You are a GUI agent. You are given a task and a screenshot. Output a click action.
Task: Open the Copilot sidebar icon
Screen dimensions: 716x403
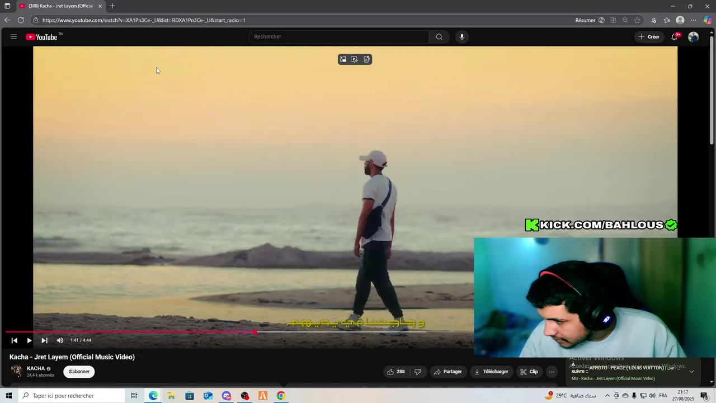point(708,20)
